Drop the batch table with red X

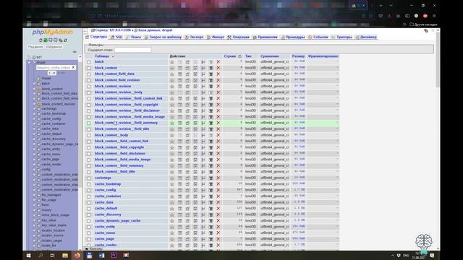pyautogui.click(x=218, y=62)
